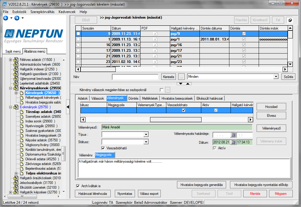Toggle Döntés checkbox in row jog/9

point(244,34)
